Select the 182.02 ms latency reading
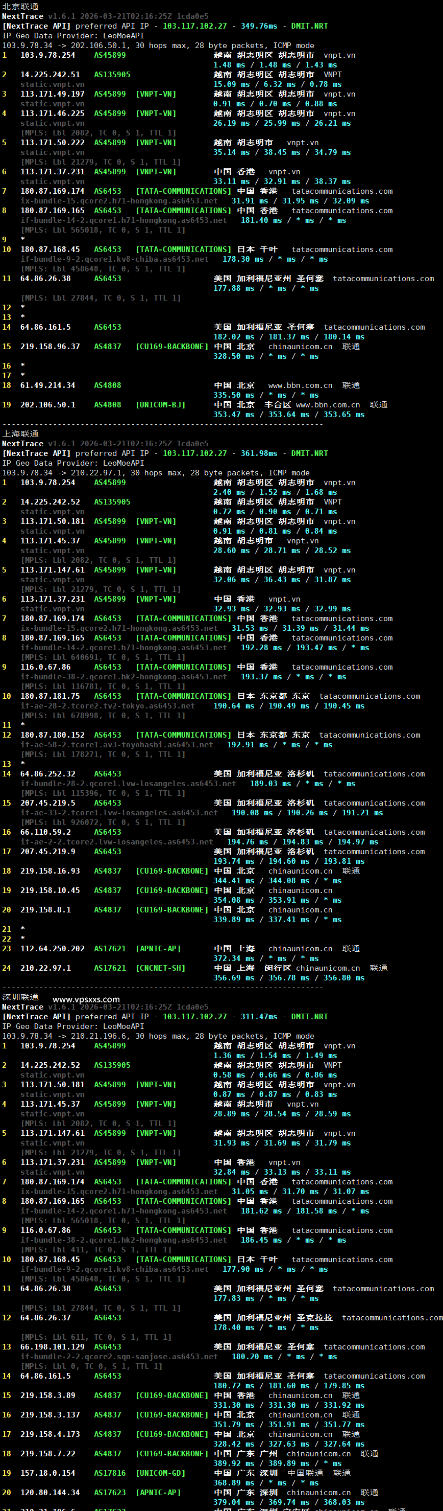This screenshot has height=1511, width=443. click(x=234, y=337)
